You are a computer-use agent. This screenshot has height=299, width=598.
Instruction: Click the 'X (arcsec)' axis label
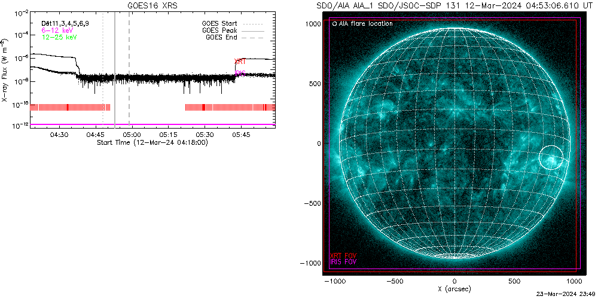(453, 289)
